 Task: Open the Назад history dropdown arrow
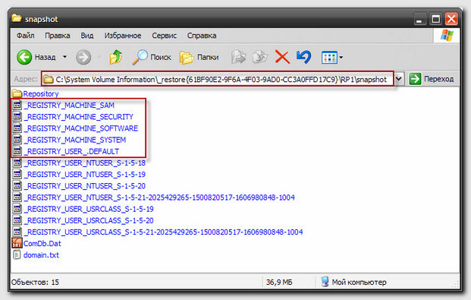(64, 57)
